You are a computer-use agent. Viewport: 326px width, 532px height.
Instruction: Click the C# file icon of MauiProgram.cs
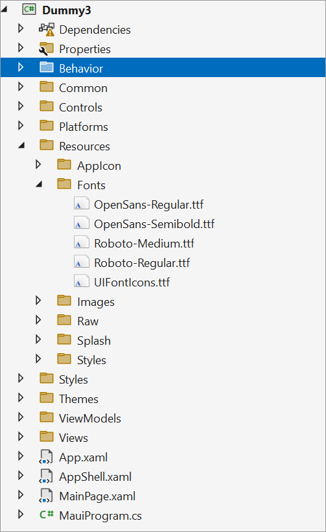pos(47,515)
